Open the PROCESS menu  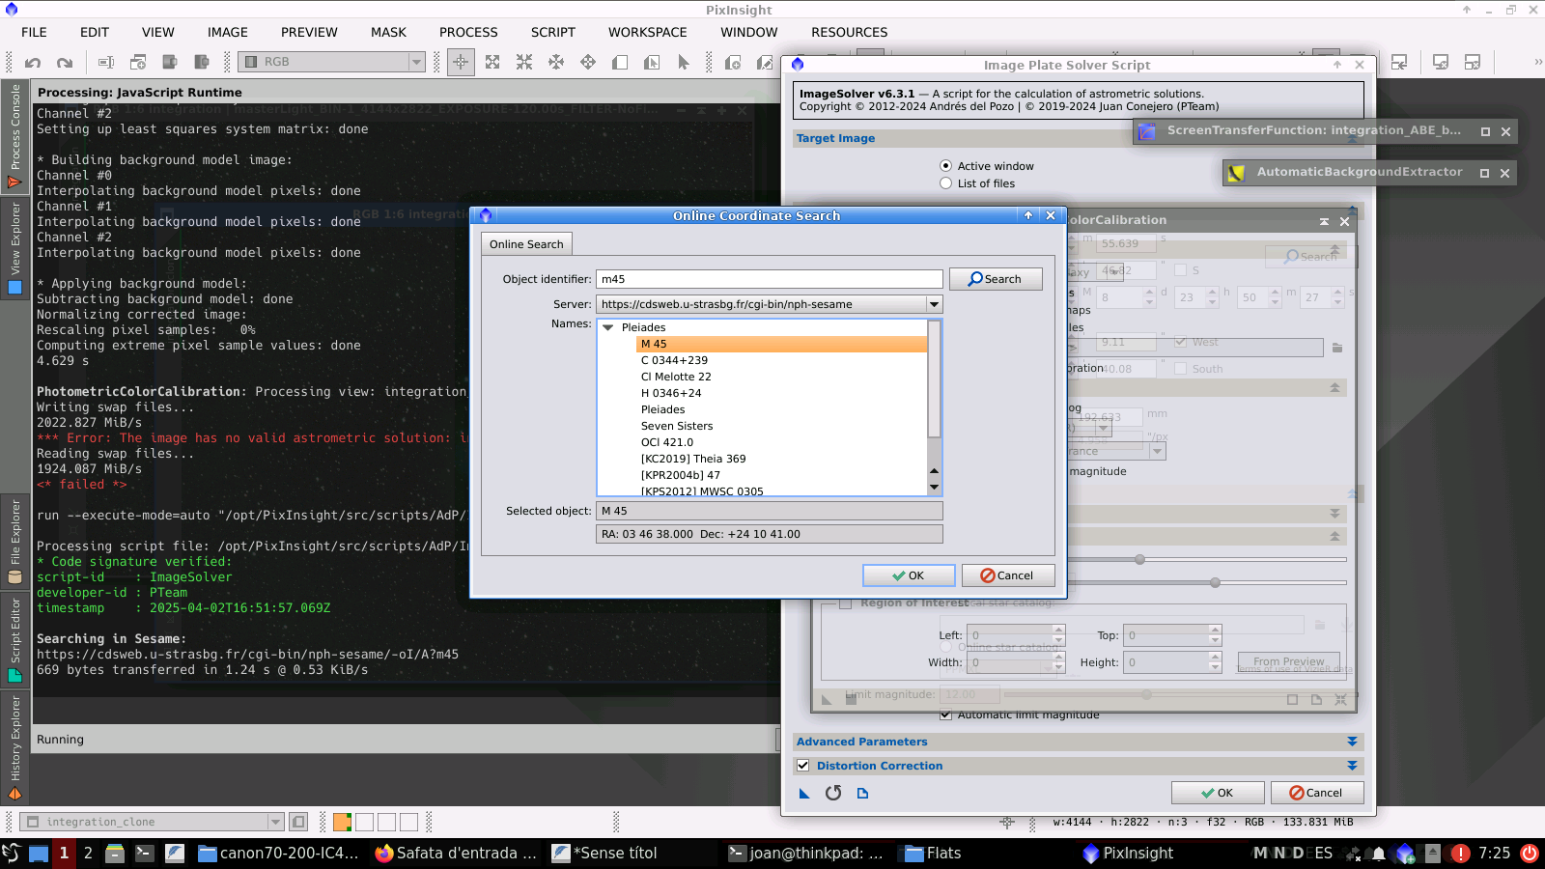click(x=468, y=32)
